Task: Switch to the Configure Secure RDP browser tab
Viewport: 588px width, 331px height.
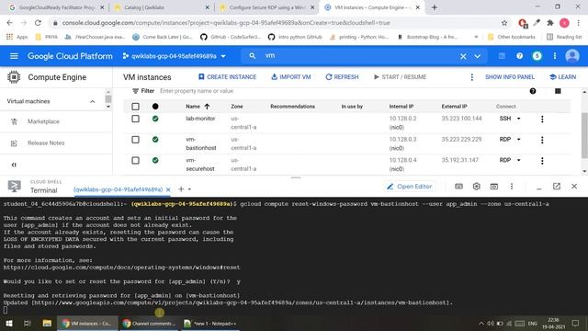Action: click(267, 7)
